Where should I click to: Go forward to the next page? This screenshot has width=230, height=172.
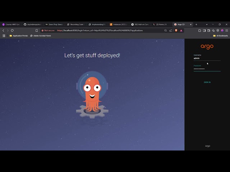8,30
